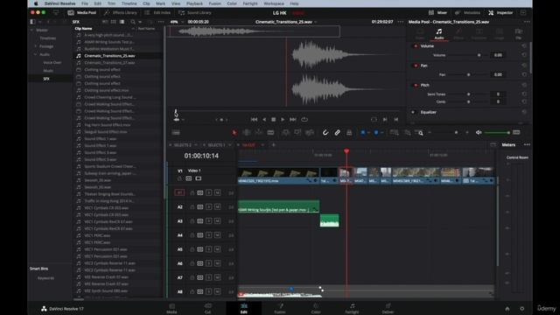560x315 pixels.
Task: Open source clip name dropdown Cinematic_Transitions_25.wav
Action: point(286,22)
